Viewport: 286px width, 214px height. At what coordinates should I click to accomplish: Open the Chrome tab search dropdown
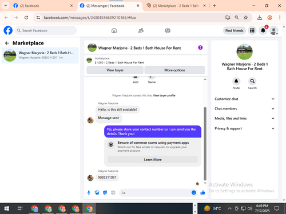coord(6,6)
